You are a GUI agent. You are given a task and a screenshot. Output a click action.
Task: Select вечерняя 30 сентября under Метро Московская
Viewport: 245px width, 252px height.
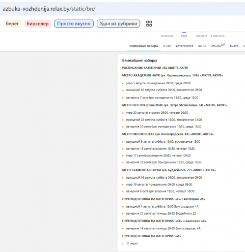tap(163, 162)
